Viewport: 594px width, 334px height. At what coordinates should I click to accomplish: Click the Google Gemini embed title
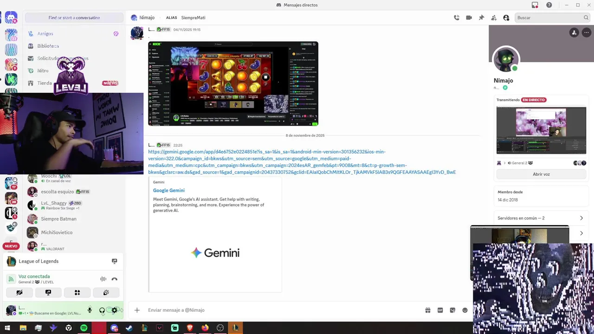(x=169, y=190)
